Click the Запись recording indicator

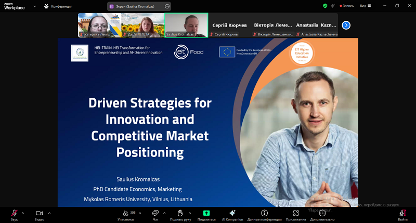[347, 6]
